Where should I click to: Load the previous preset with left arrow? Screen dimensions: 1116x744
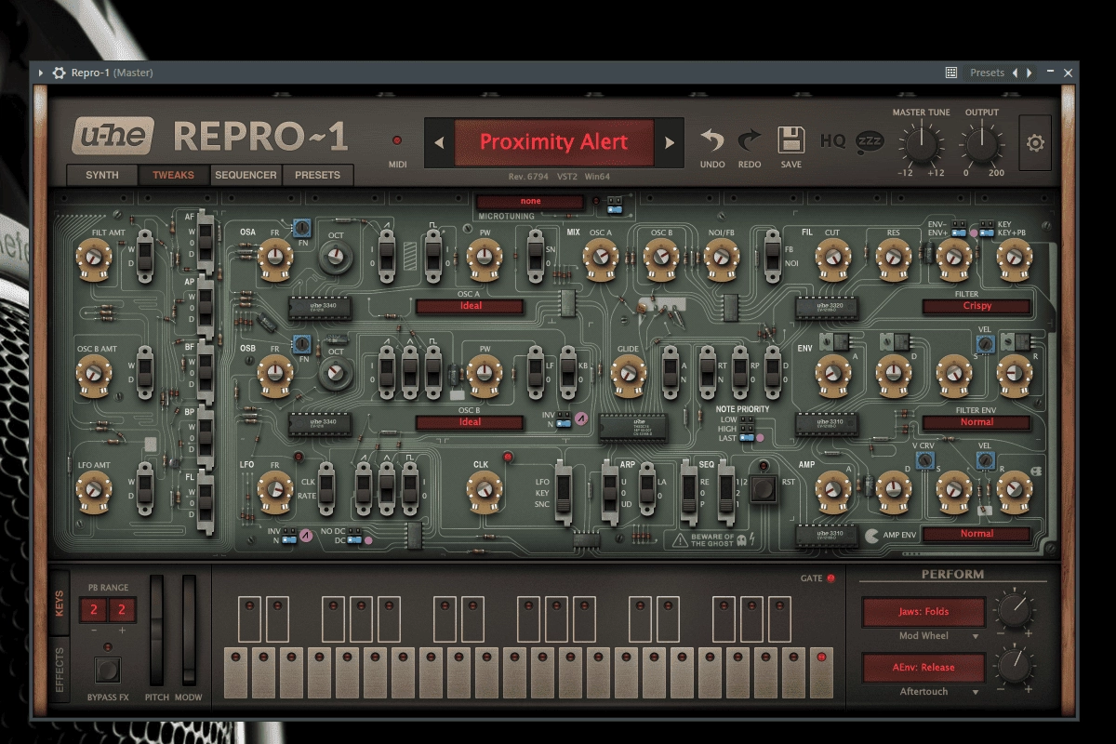coord(440,142)
